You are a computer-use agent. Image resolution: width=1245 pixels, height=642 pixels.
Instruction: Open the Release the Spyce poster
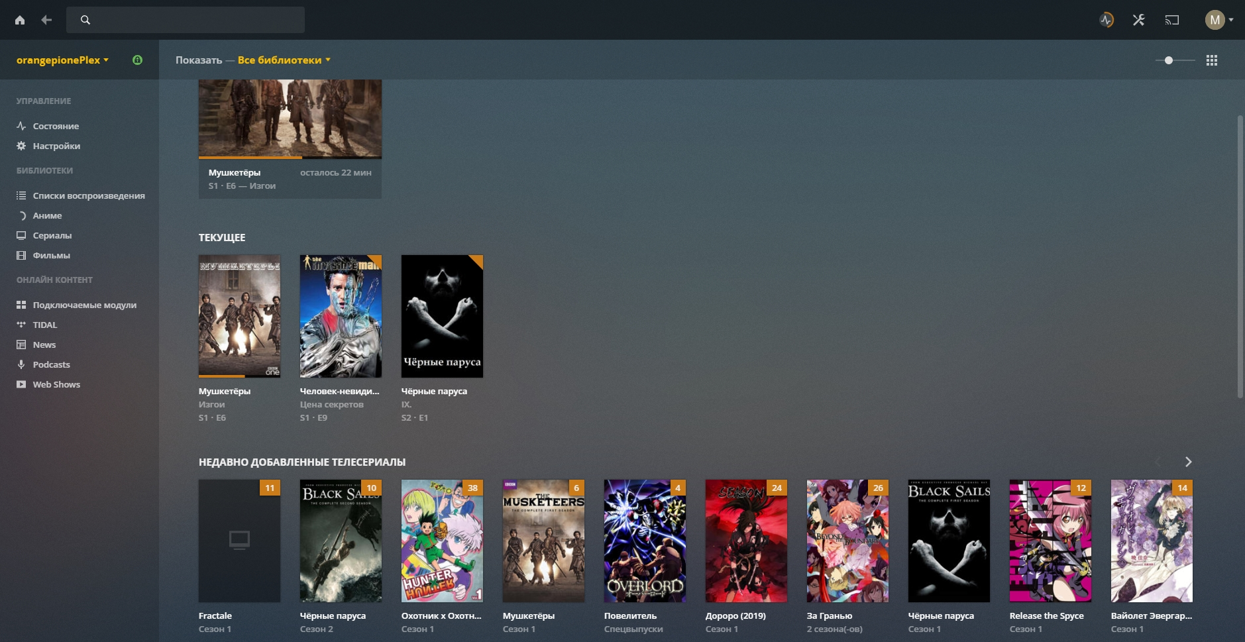(1050, 541)
